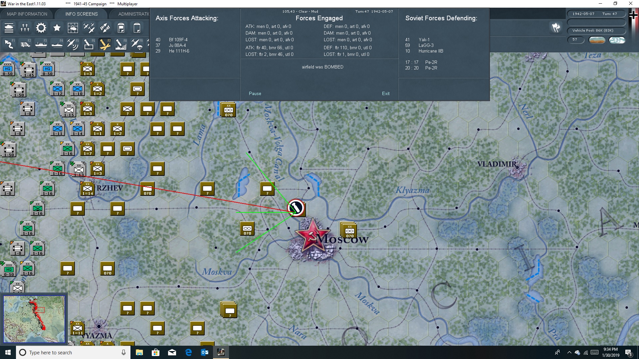Screen dimensions: 639x359
Task: Toggle the F7 bomb airfield mode
Action: [x=105, y=44]
